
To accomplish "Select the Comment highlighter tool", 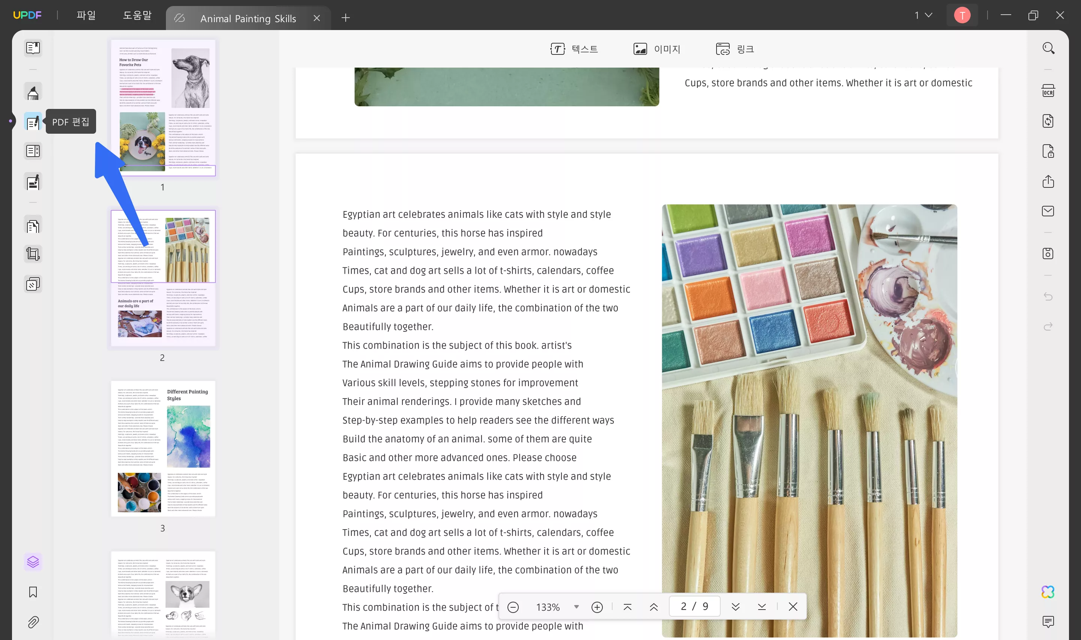I will [x=33, y=92].
